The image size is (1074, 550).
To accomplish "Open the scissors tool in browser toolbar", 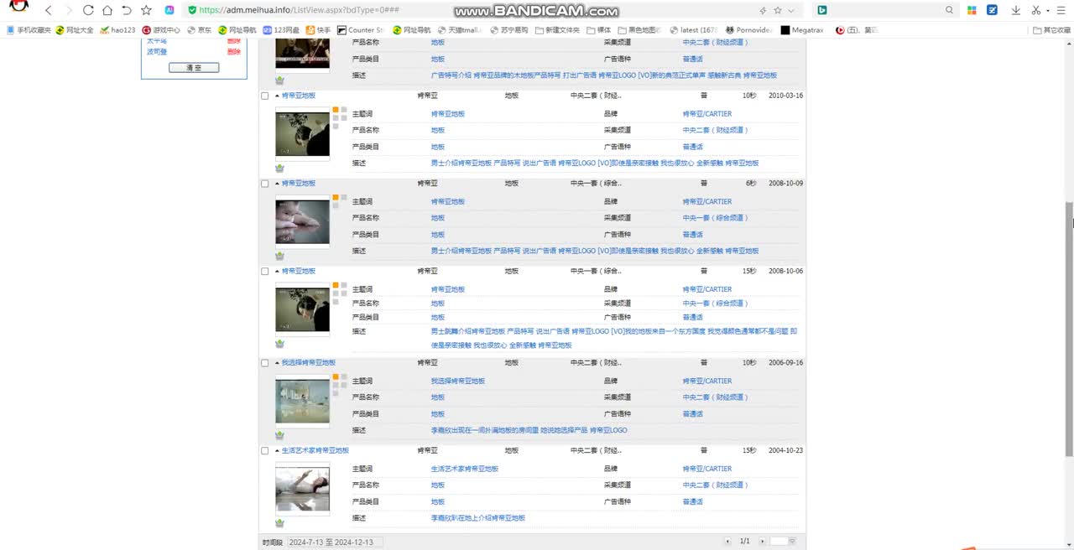I will point(1036,10).
